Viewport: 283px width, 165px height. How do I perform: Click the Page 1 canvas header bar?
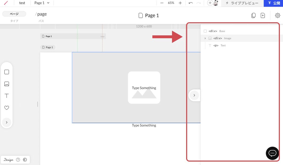click(x=73, y=36)
